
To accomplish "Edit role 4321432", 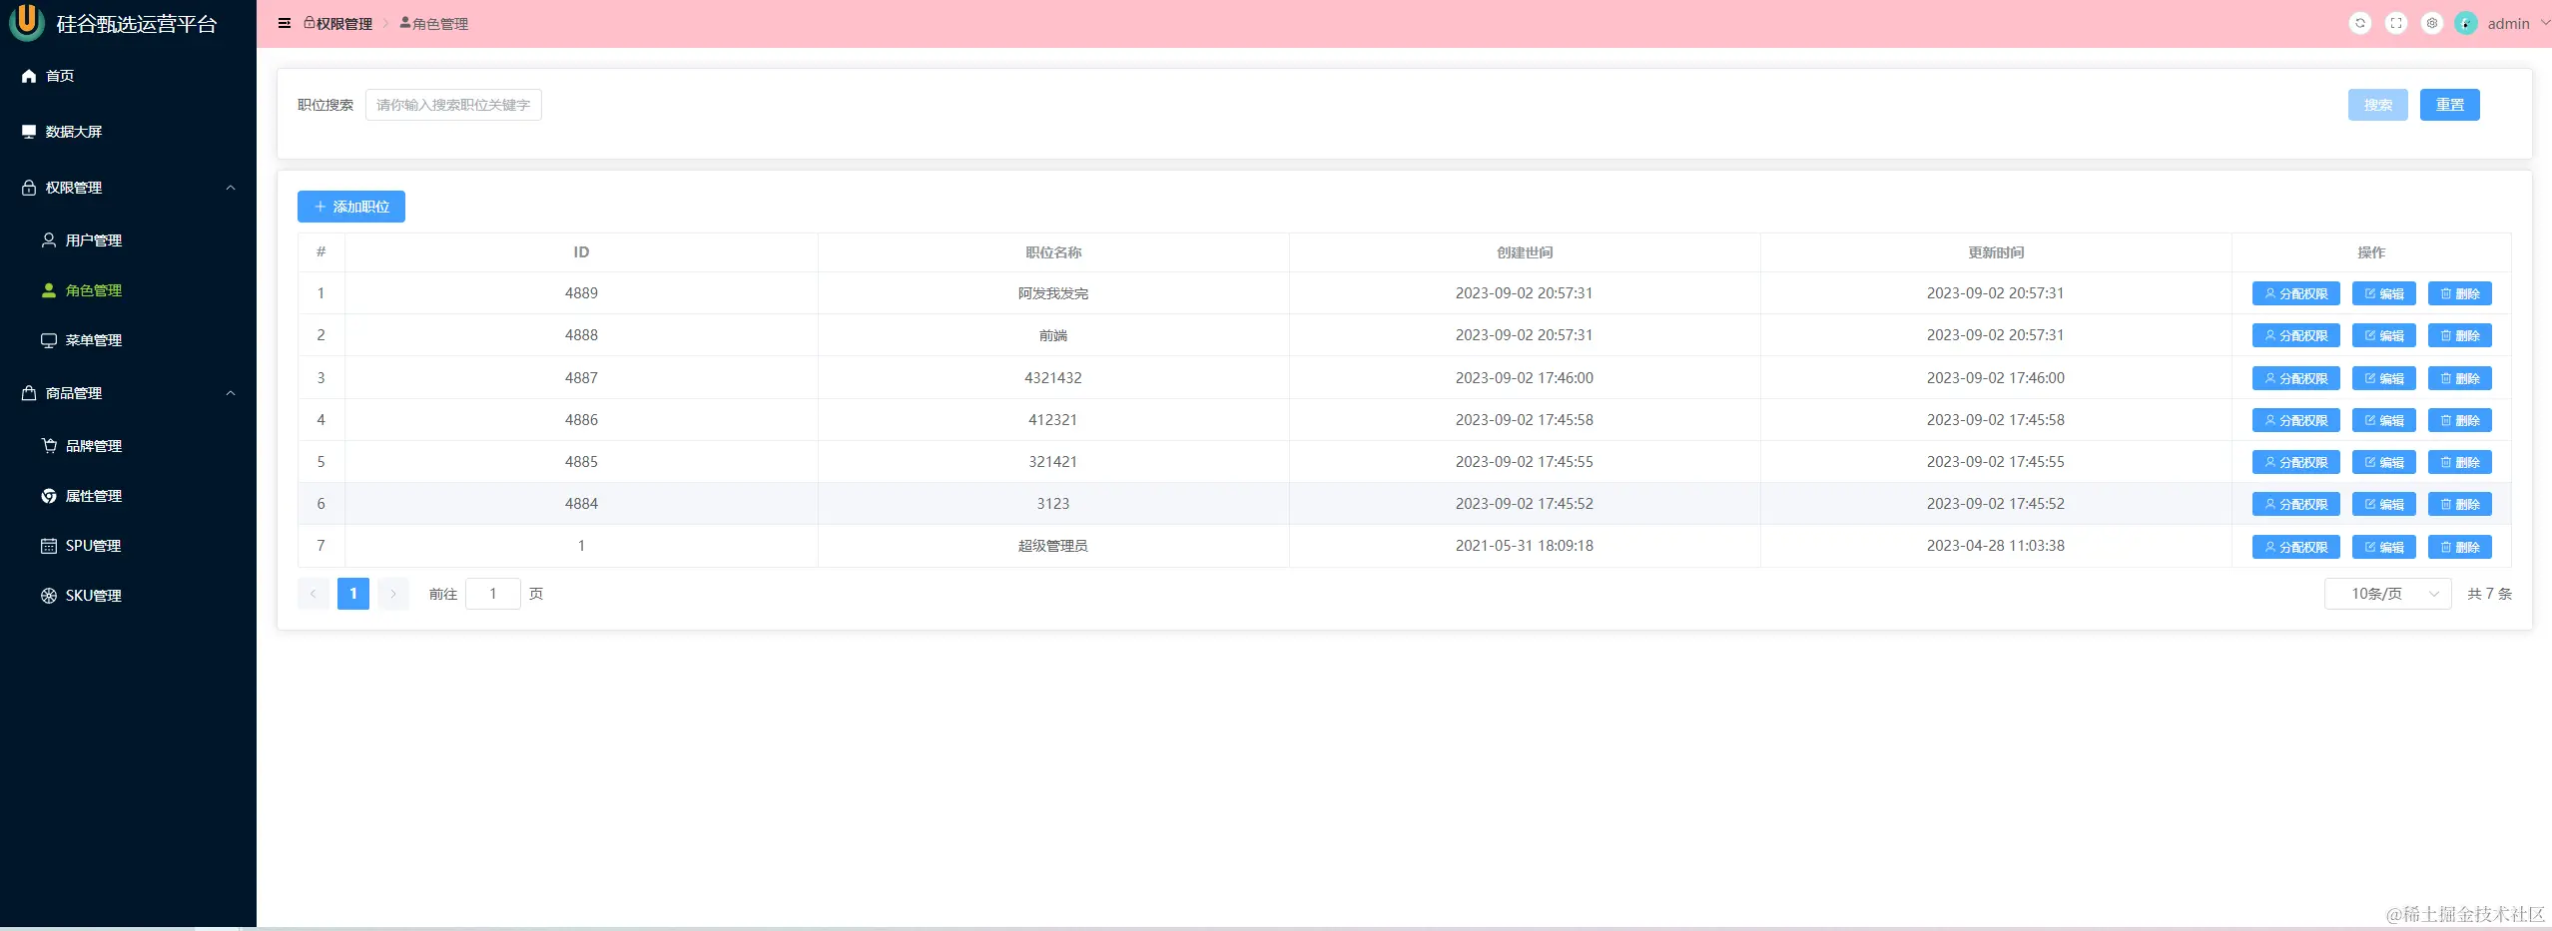I will (2383, 378).
